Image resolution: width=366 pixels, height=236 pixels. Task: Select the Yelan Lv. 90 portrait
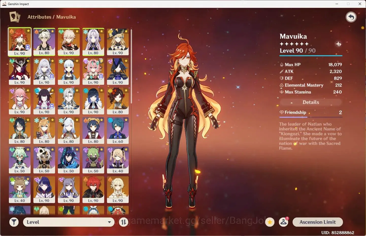(93, 101)
